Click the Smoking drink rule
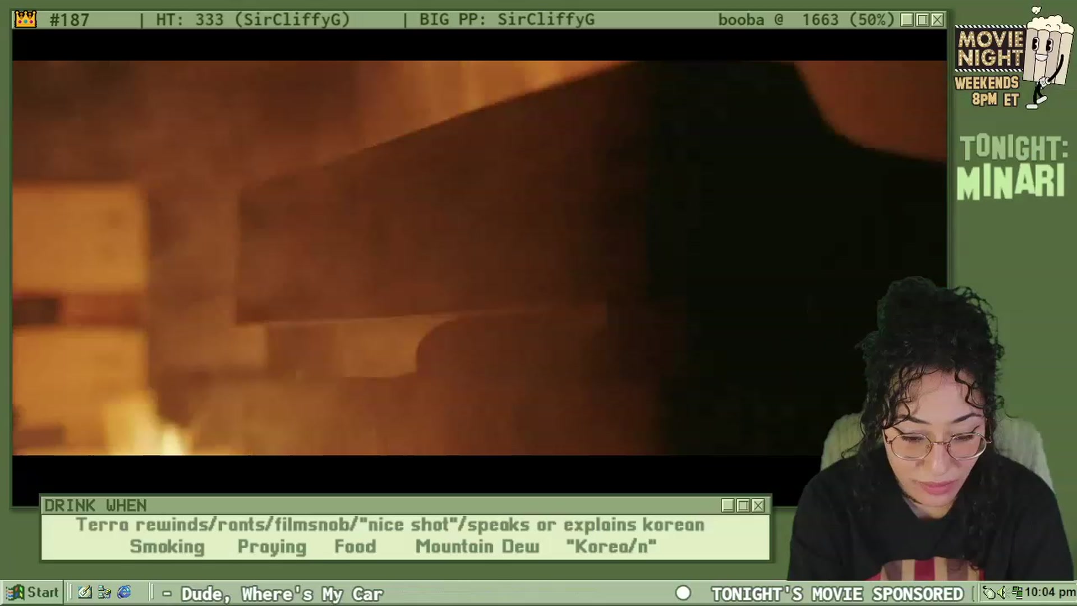Image resolution: width=1077 pixels, height=606 pixels. pyautogui.click(x=167, y=547)
